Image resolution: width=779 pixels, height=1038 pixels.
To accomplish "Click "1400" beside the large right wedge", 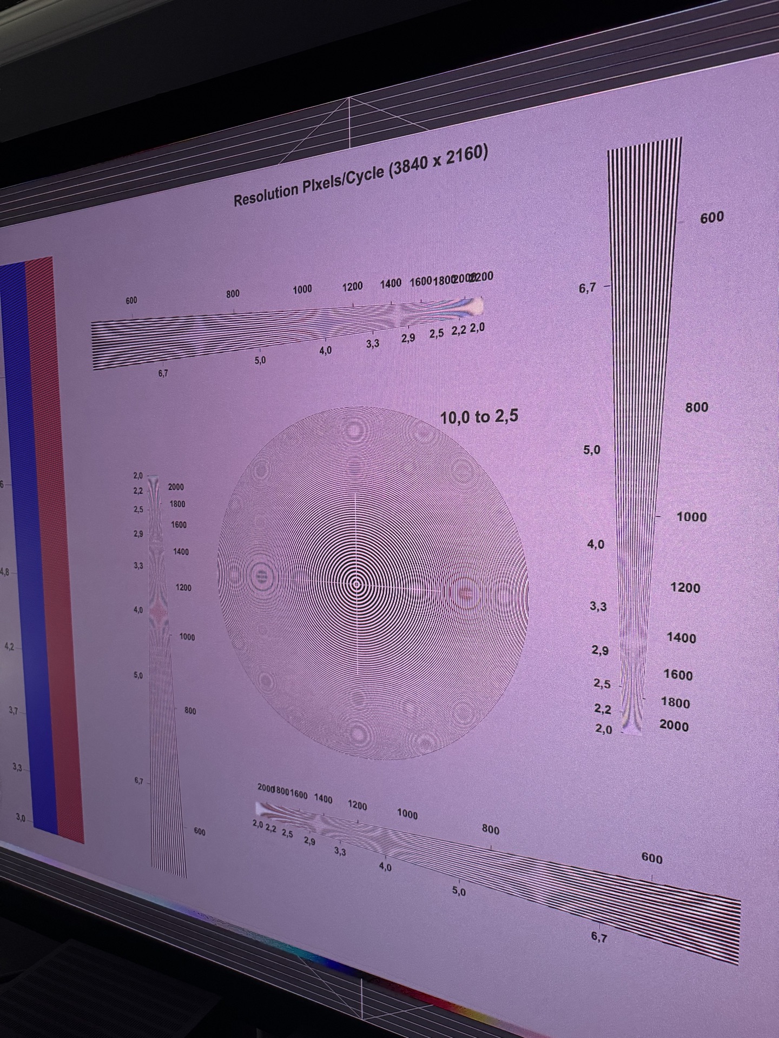I will [x=682, y=638].
